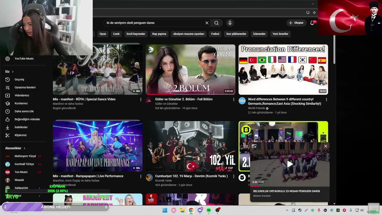The height and width of the screenshot is (215, 382).
Task: Select the Futbol filter chip
Action: point(215,34)
